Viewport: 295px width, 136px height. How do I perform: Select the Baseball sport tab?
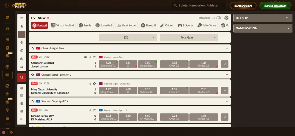(148, 25)
